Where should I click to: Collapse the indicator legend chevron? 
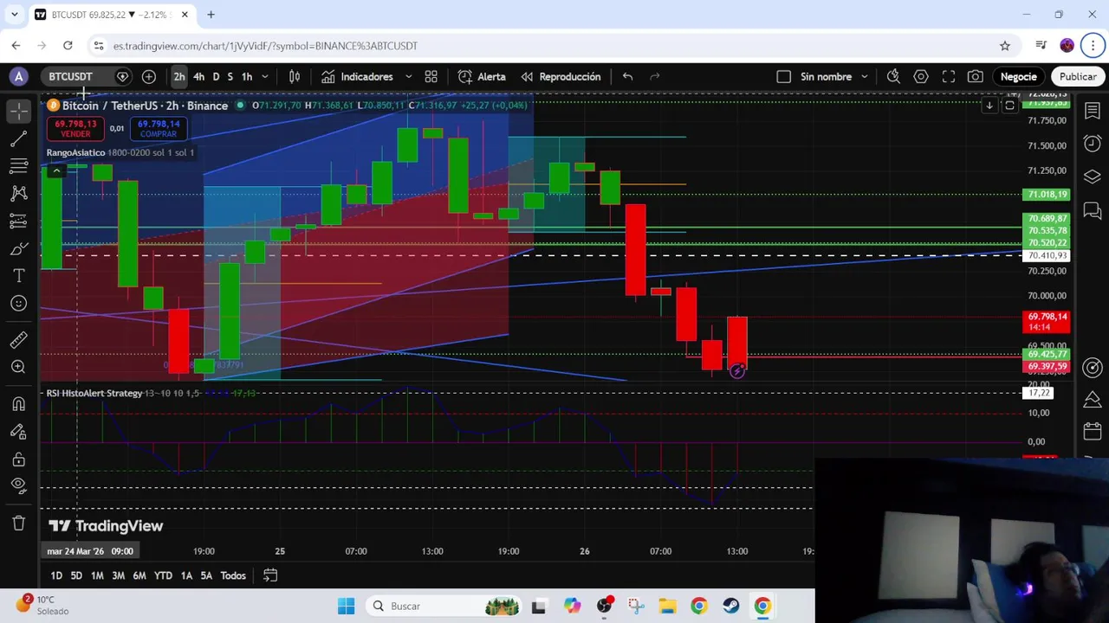56,171
